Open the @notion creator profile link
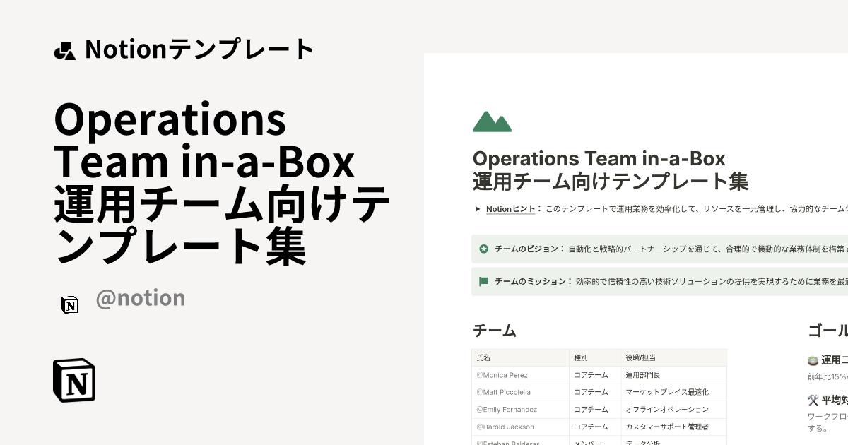 pos(140,297)
